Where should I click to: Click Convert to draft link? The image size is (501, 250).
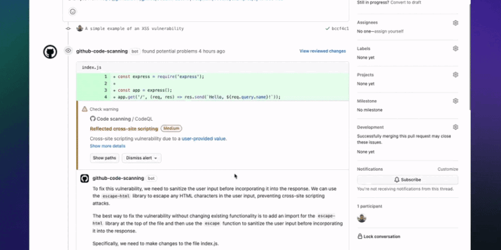coord(405,2)
